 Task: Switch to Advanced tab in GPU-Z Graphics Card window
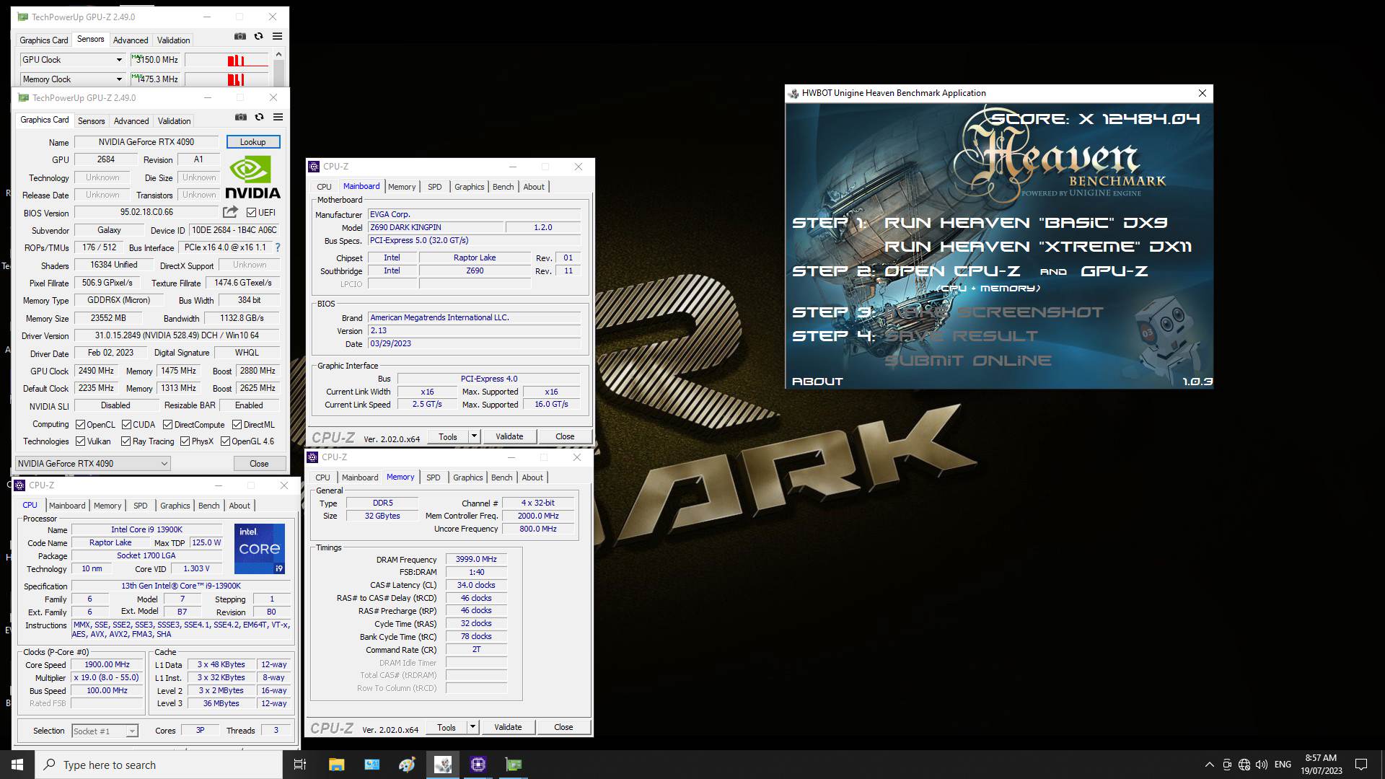click(x=131, y=121)
